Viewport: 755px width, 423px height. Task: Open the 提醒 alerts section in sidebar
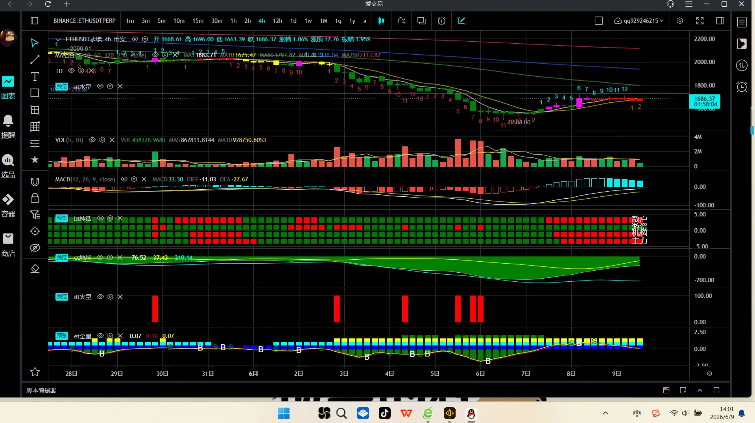coord(8,127)
